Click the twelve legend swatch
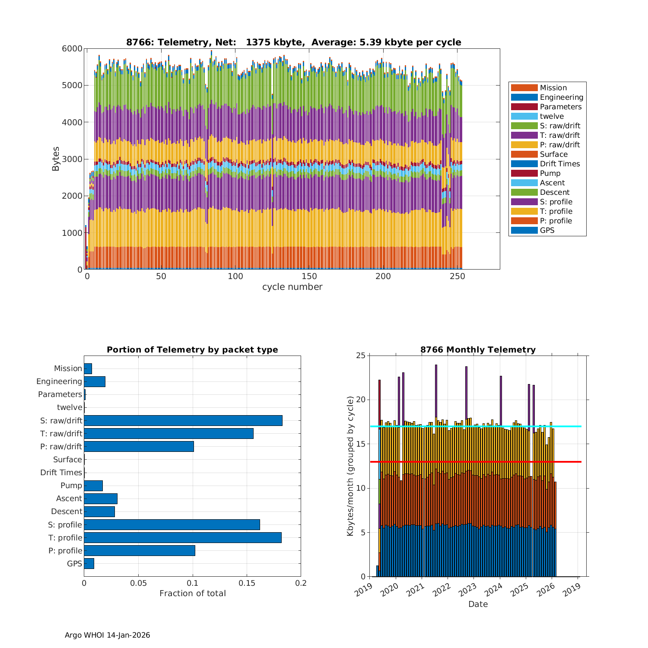 524,116
